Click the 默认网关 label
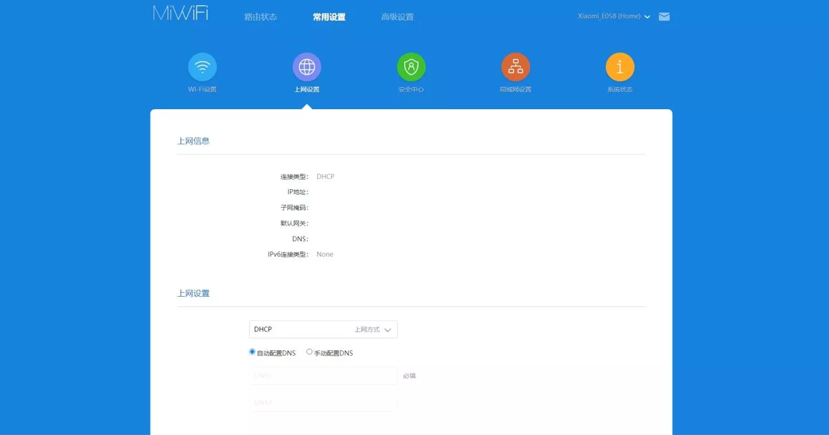829x435 pixels. 294,224
